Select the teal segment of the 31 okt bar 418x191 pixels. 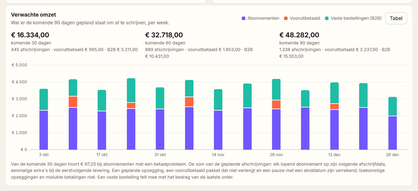(x=160, y=98)
